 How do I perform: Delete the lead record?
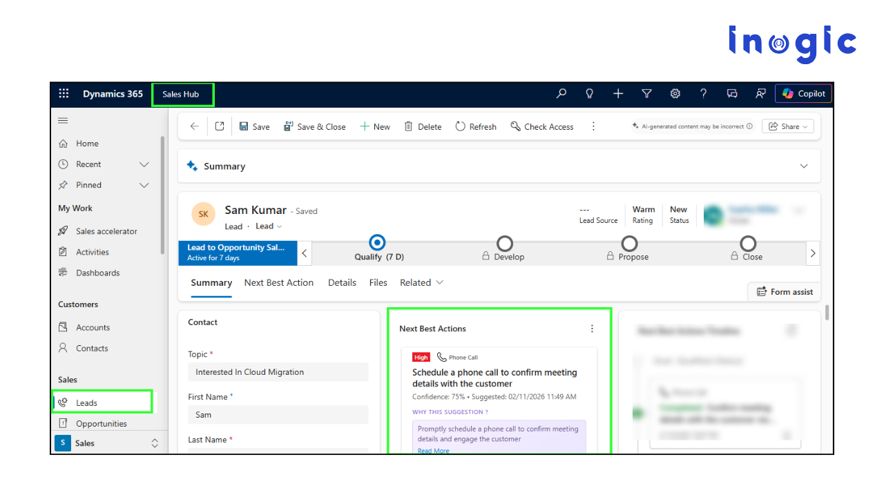point(423,126)
